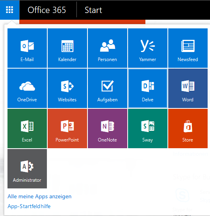The width and height of the screenshot is (210, 216).
Task: Open the Sway tile
Action: (148, 128)
